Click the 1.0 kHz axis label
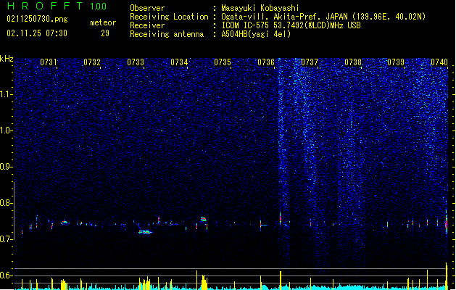This screenshot has width=456, height=290. click(6, 130)
